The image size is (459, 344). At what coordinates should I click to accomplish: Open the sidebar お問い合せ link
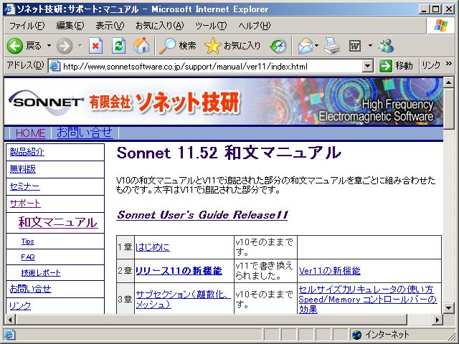[30, 289]
